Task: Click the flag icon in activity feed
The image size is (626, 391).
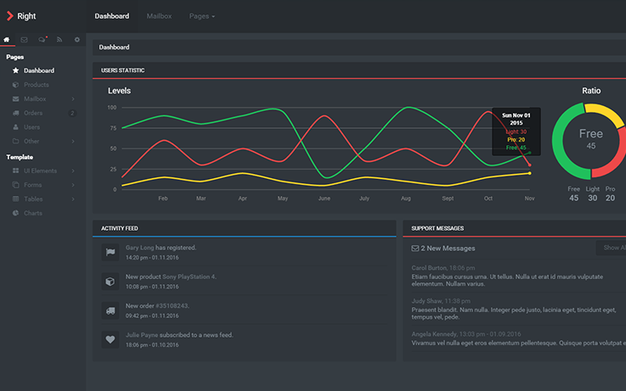Action: 110,252
